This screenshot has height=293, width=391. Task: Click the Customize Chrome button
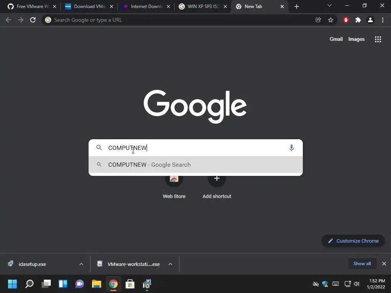pyautogui.click(x=353, y=241)
